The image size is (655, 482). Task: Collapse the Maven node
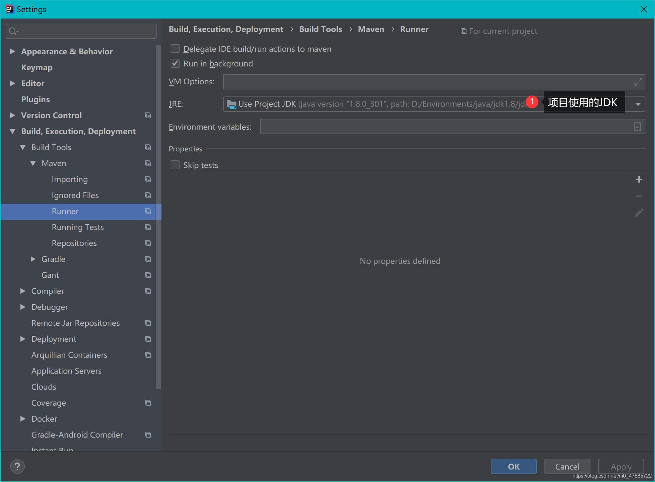click(33, 163)
